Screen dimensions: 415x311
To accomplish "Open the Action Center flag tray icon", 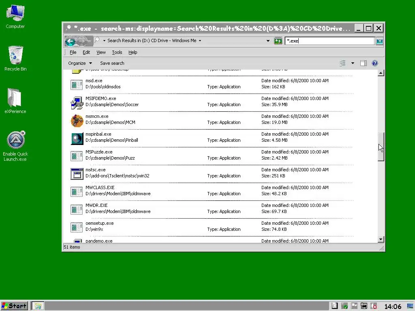I will click(x=354, y=306).
